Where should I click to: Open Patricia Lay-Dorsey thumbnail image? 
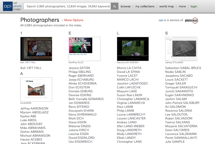(132, 49)
